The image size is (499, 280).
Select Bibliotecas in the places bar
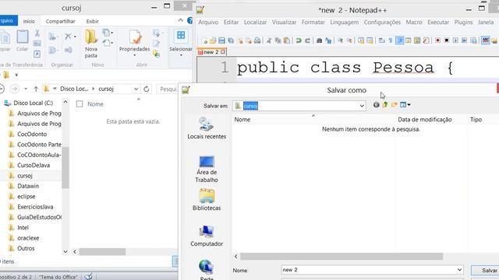[x=207, y=200]
